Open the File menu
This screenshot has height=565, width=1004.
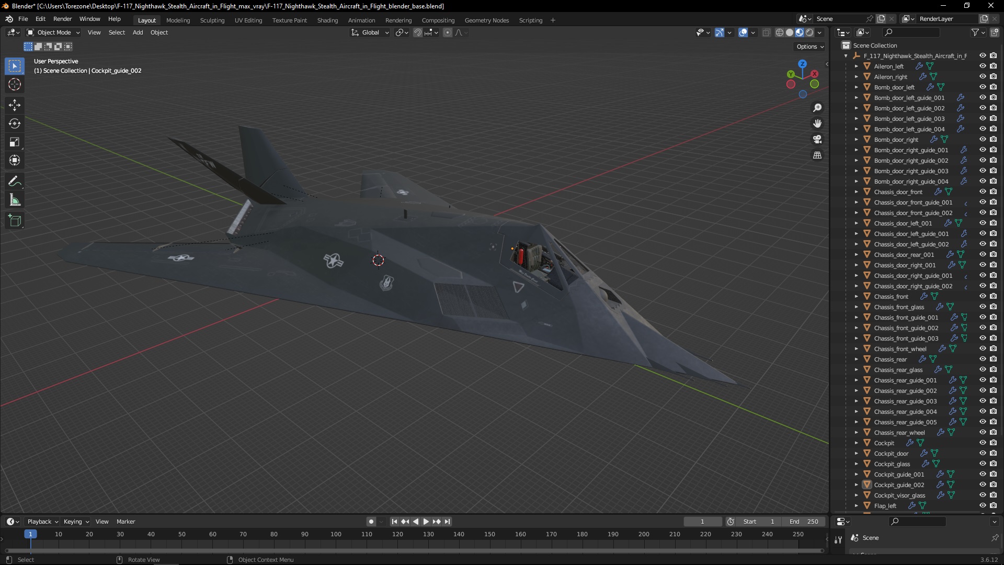point(23,19)
